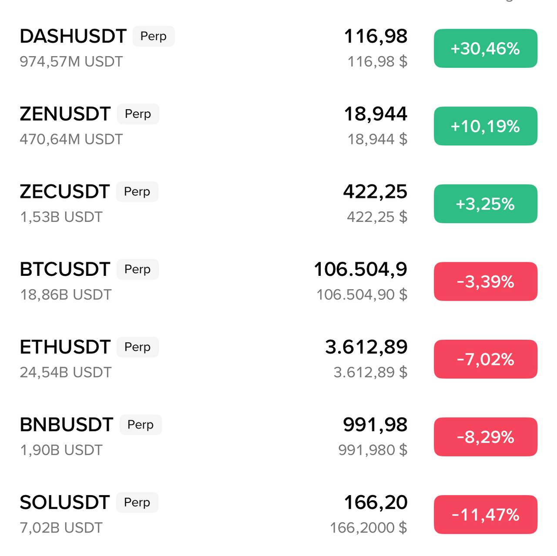Select the BTCUSDT symbol name
The image size is (557, 556).
[65, 269]
